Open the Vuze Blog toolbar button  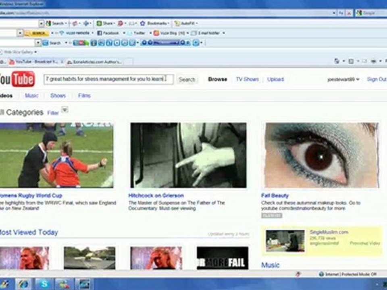(x=170, y=33)
